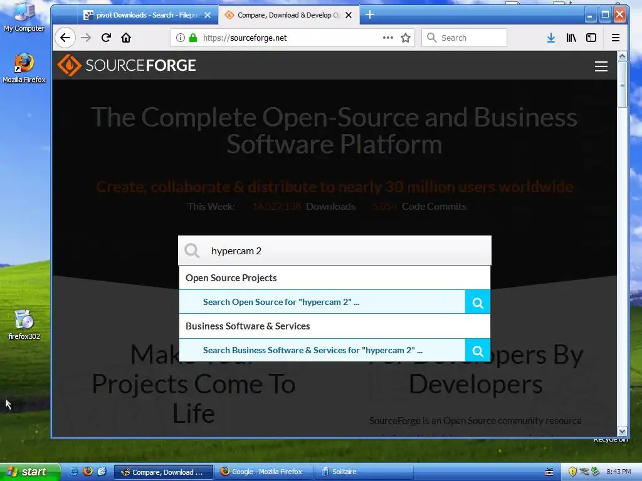Screen dimensions: 642x481
Task: Switch to Google - Mozilla Firefox taskbar window
Action: click(263, 472)
